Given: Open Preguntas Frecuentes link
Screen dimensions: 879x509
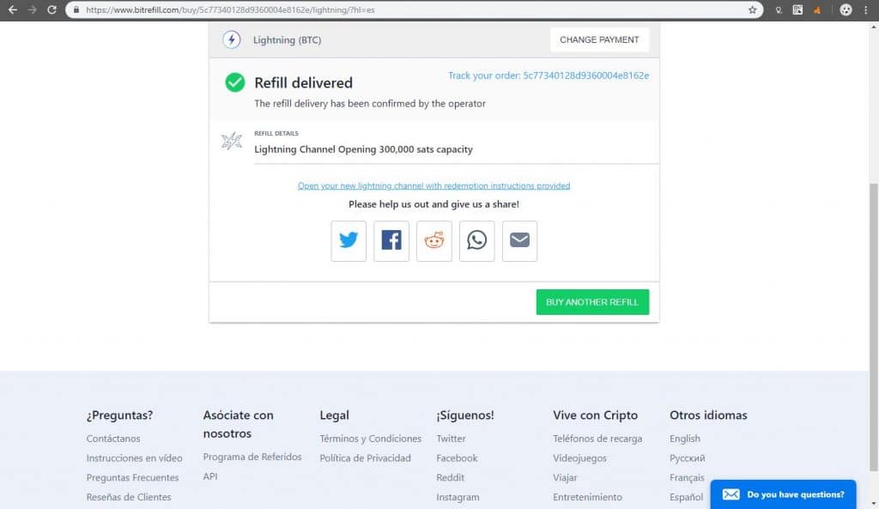Looking at the screenshot, I should [x=132, y=477].
